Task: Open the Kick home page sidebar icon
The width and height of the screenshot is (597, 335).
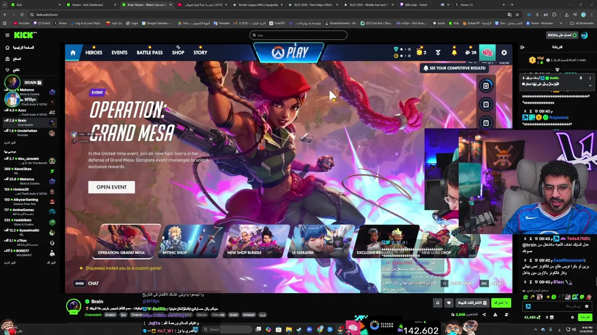Action: 7,47
